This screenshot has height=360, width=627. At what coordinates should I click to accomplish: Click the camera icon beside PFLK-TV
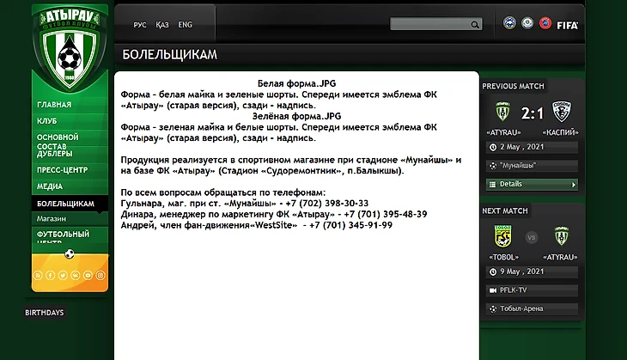[x=493, y=290]
